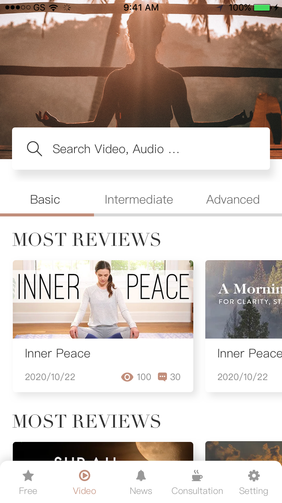Tap the Consultation coffee cup icon
282x503 pixels.
tap(197, 476)
